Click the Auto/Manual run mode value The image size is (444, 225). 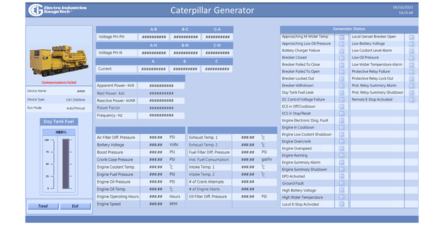pyautogui.click(x=76, y=108)
